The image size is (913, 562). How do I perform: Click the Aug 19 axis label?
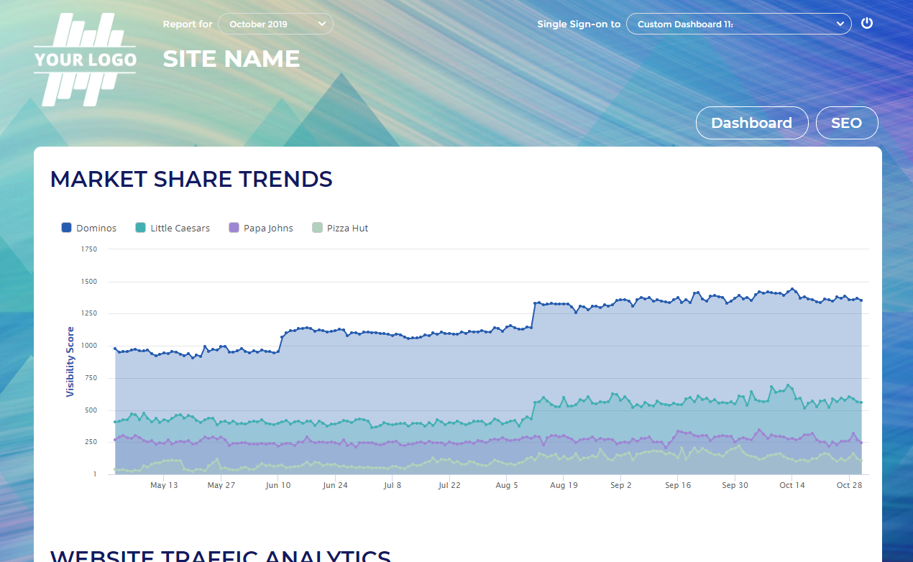click(x=564, y=485)
